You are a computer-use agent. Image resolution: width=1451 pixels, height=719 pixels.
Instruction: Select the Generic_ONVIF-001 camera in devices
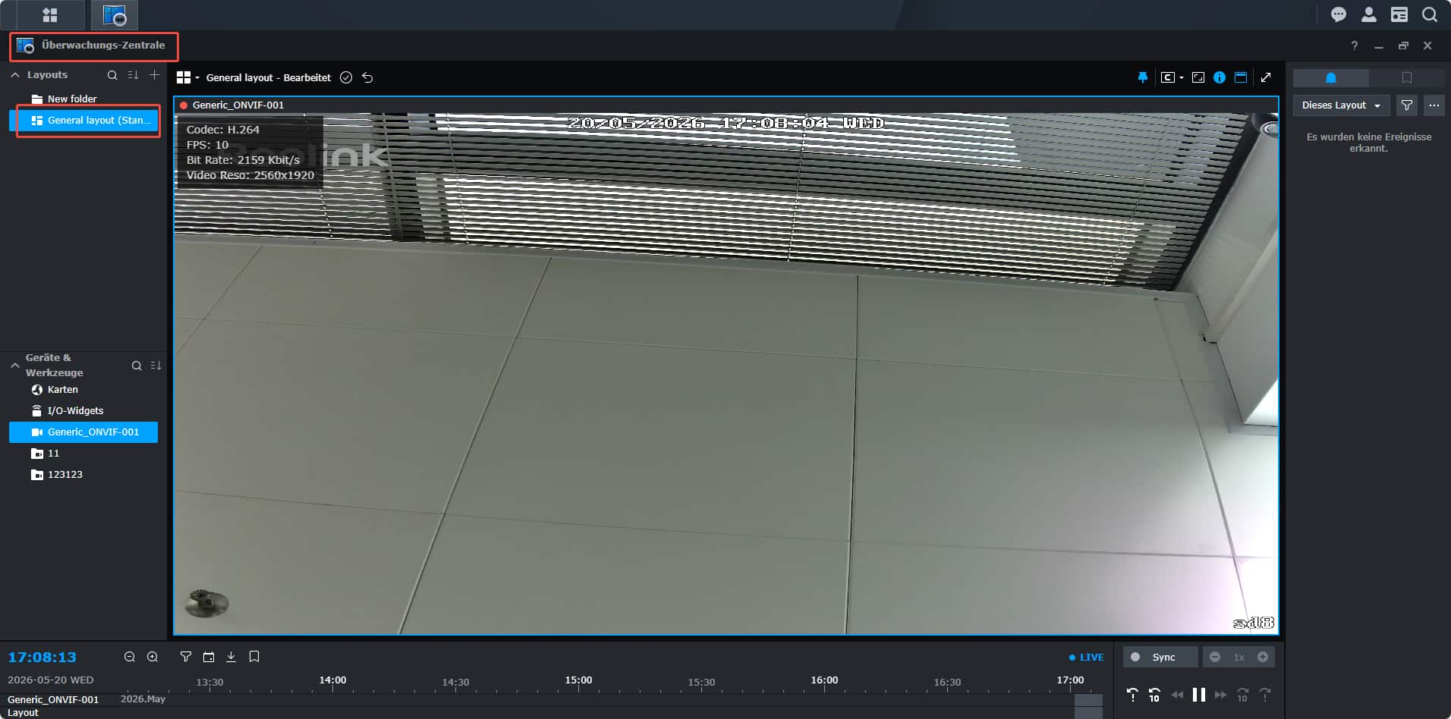83,432
